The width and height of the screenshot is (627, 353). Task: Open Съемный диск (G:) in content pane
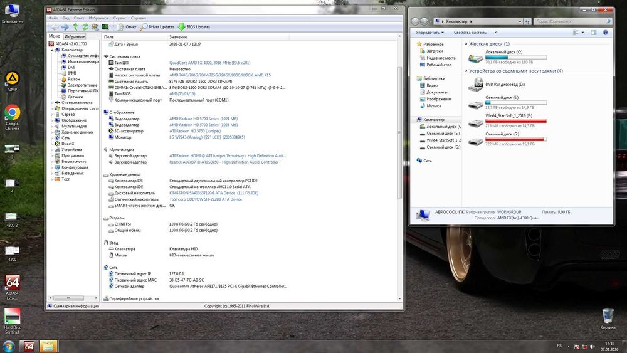[x=507, y=140]
